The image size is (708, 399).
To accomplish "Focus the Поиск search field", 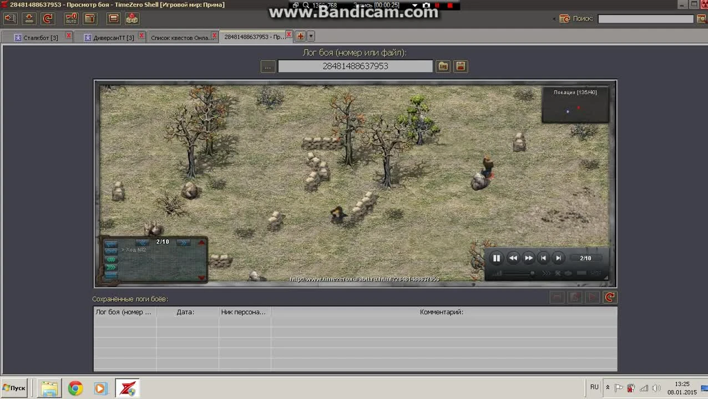I will pyautogui.click(x=646, y=19).
